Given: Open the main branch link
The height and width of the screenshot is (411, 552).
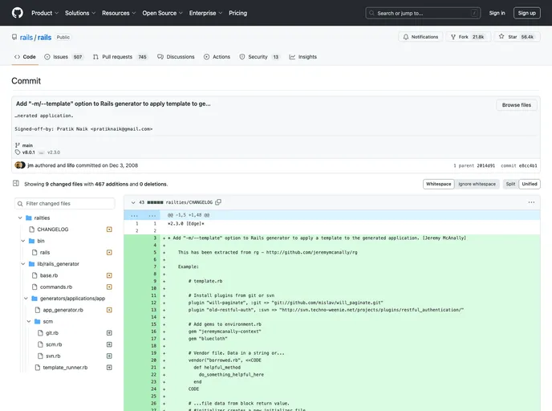Looking at the screenshot, I should click(x=27, y=145).
